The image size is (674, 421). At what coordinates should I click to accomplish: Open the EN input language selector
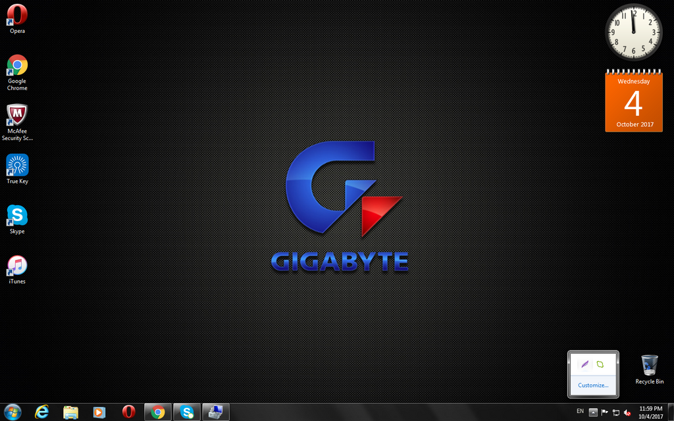(581, 412)
